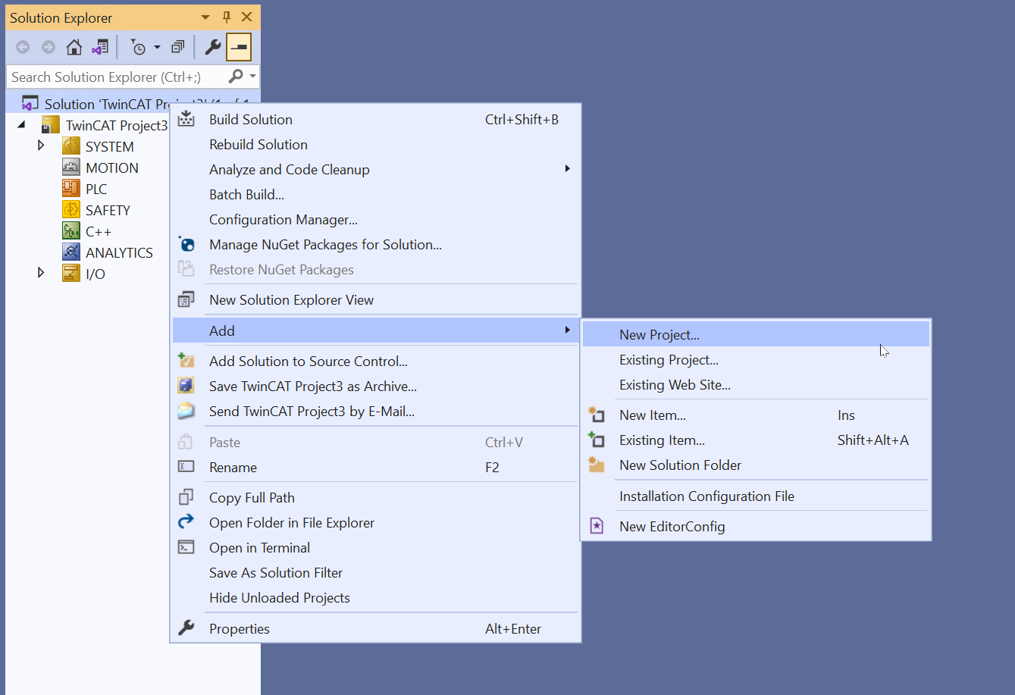This screenshot has width=1015, height=695.
Task: Choose New Solution Explorer View
Action: coord(375,299)
